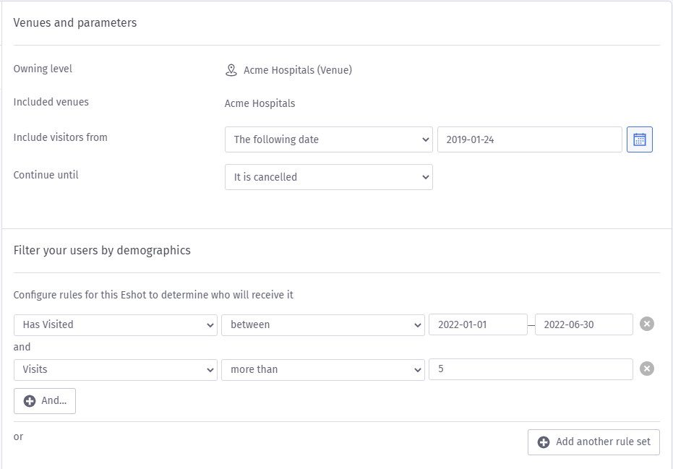The image size is (673, 469).
Task: Click the location pin icon beside Acme Hospitals
Action: 231,70
